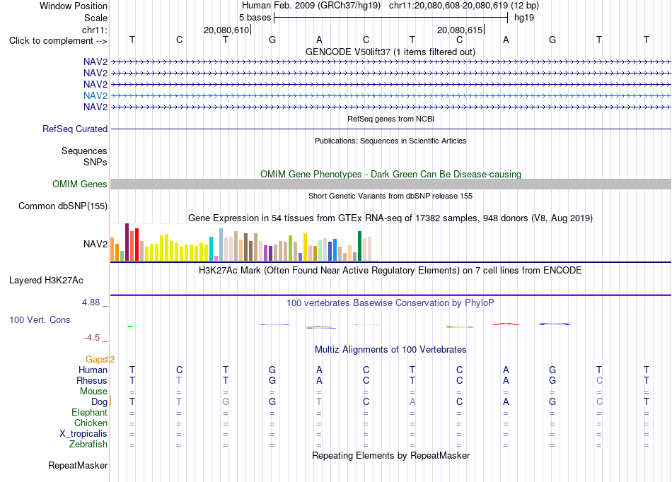Click the 4.88 upper conservation scale value

(x=91, y=302)
